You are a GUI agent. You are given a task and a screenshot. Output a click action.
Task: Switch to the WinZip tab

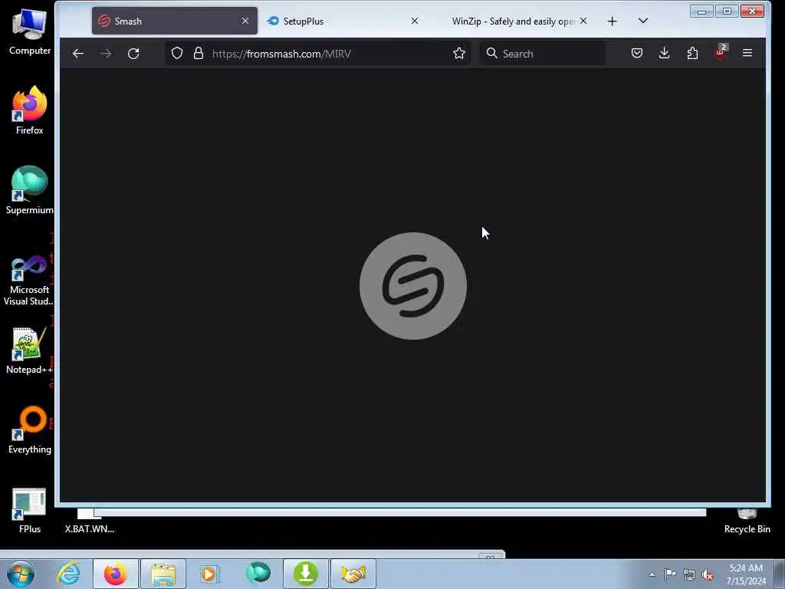513,21
